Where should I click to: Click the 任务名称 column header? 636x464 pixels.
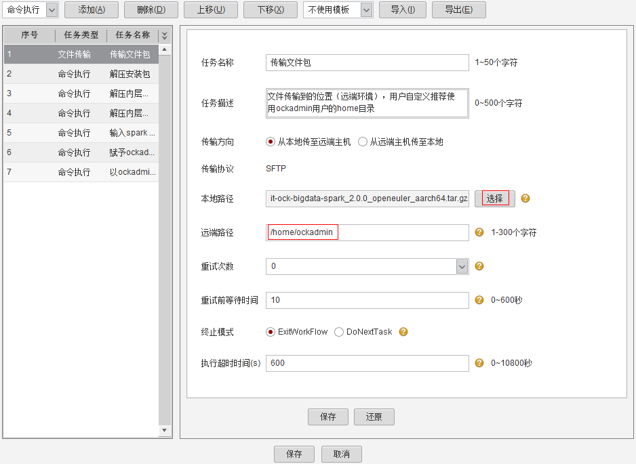(133, 35)
